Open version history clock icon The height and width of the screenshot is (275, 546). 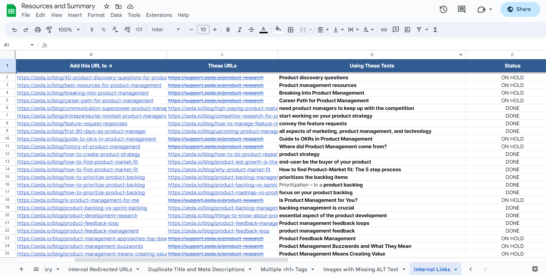[443, 9]
